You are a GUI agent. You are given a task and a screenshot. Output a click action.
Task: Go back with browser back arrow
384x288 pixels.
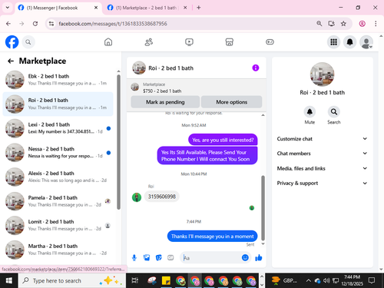point(8,24)
